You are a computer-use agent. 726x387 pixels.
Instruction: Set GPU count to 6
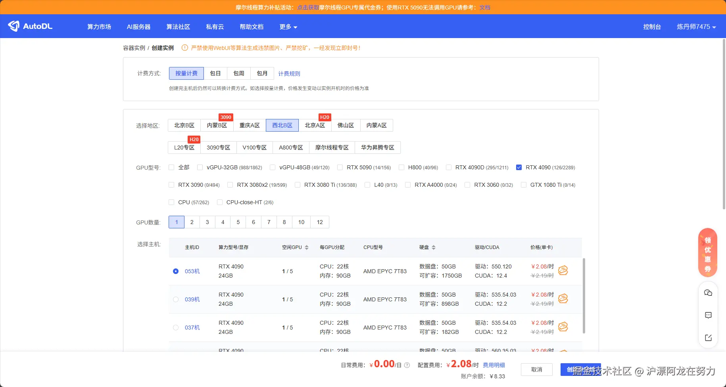click(x=254, y=222)
